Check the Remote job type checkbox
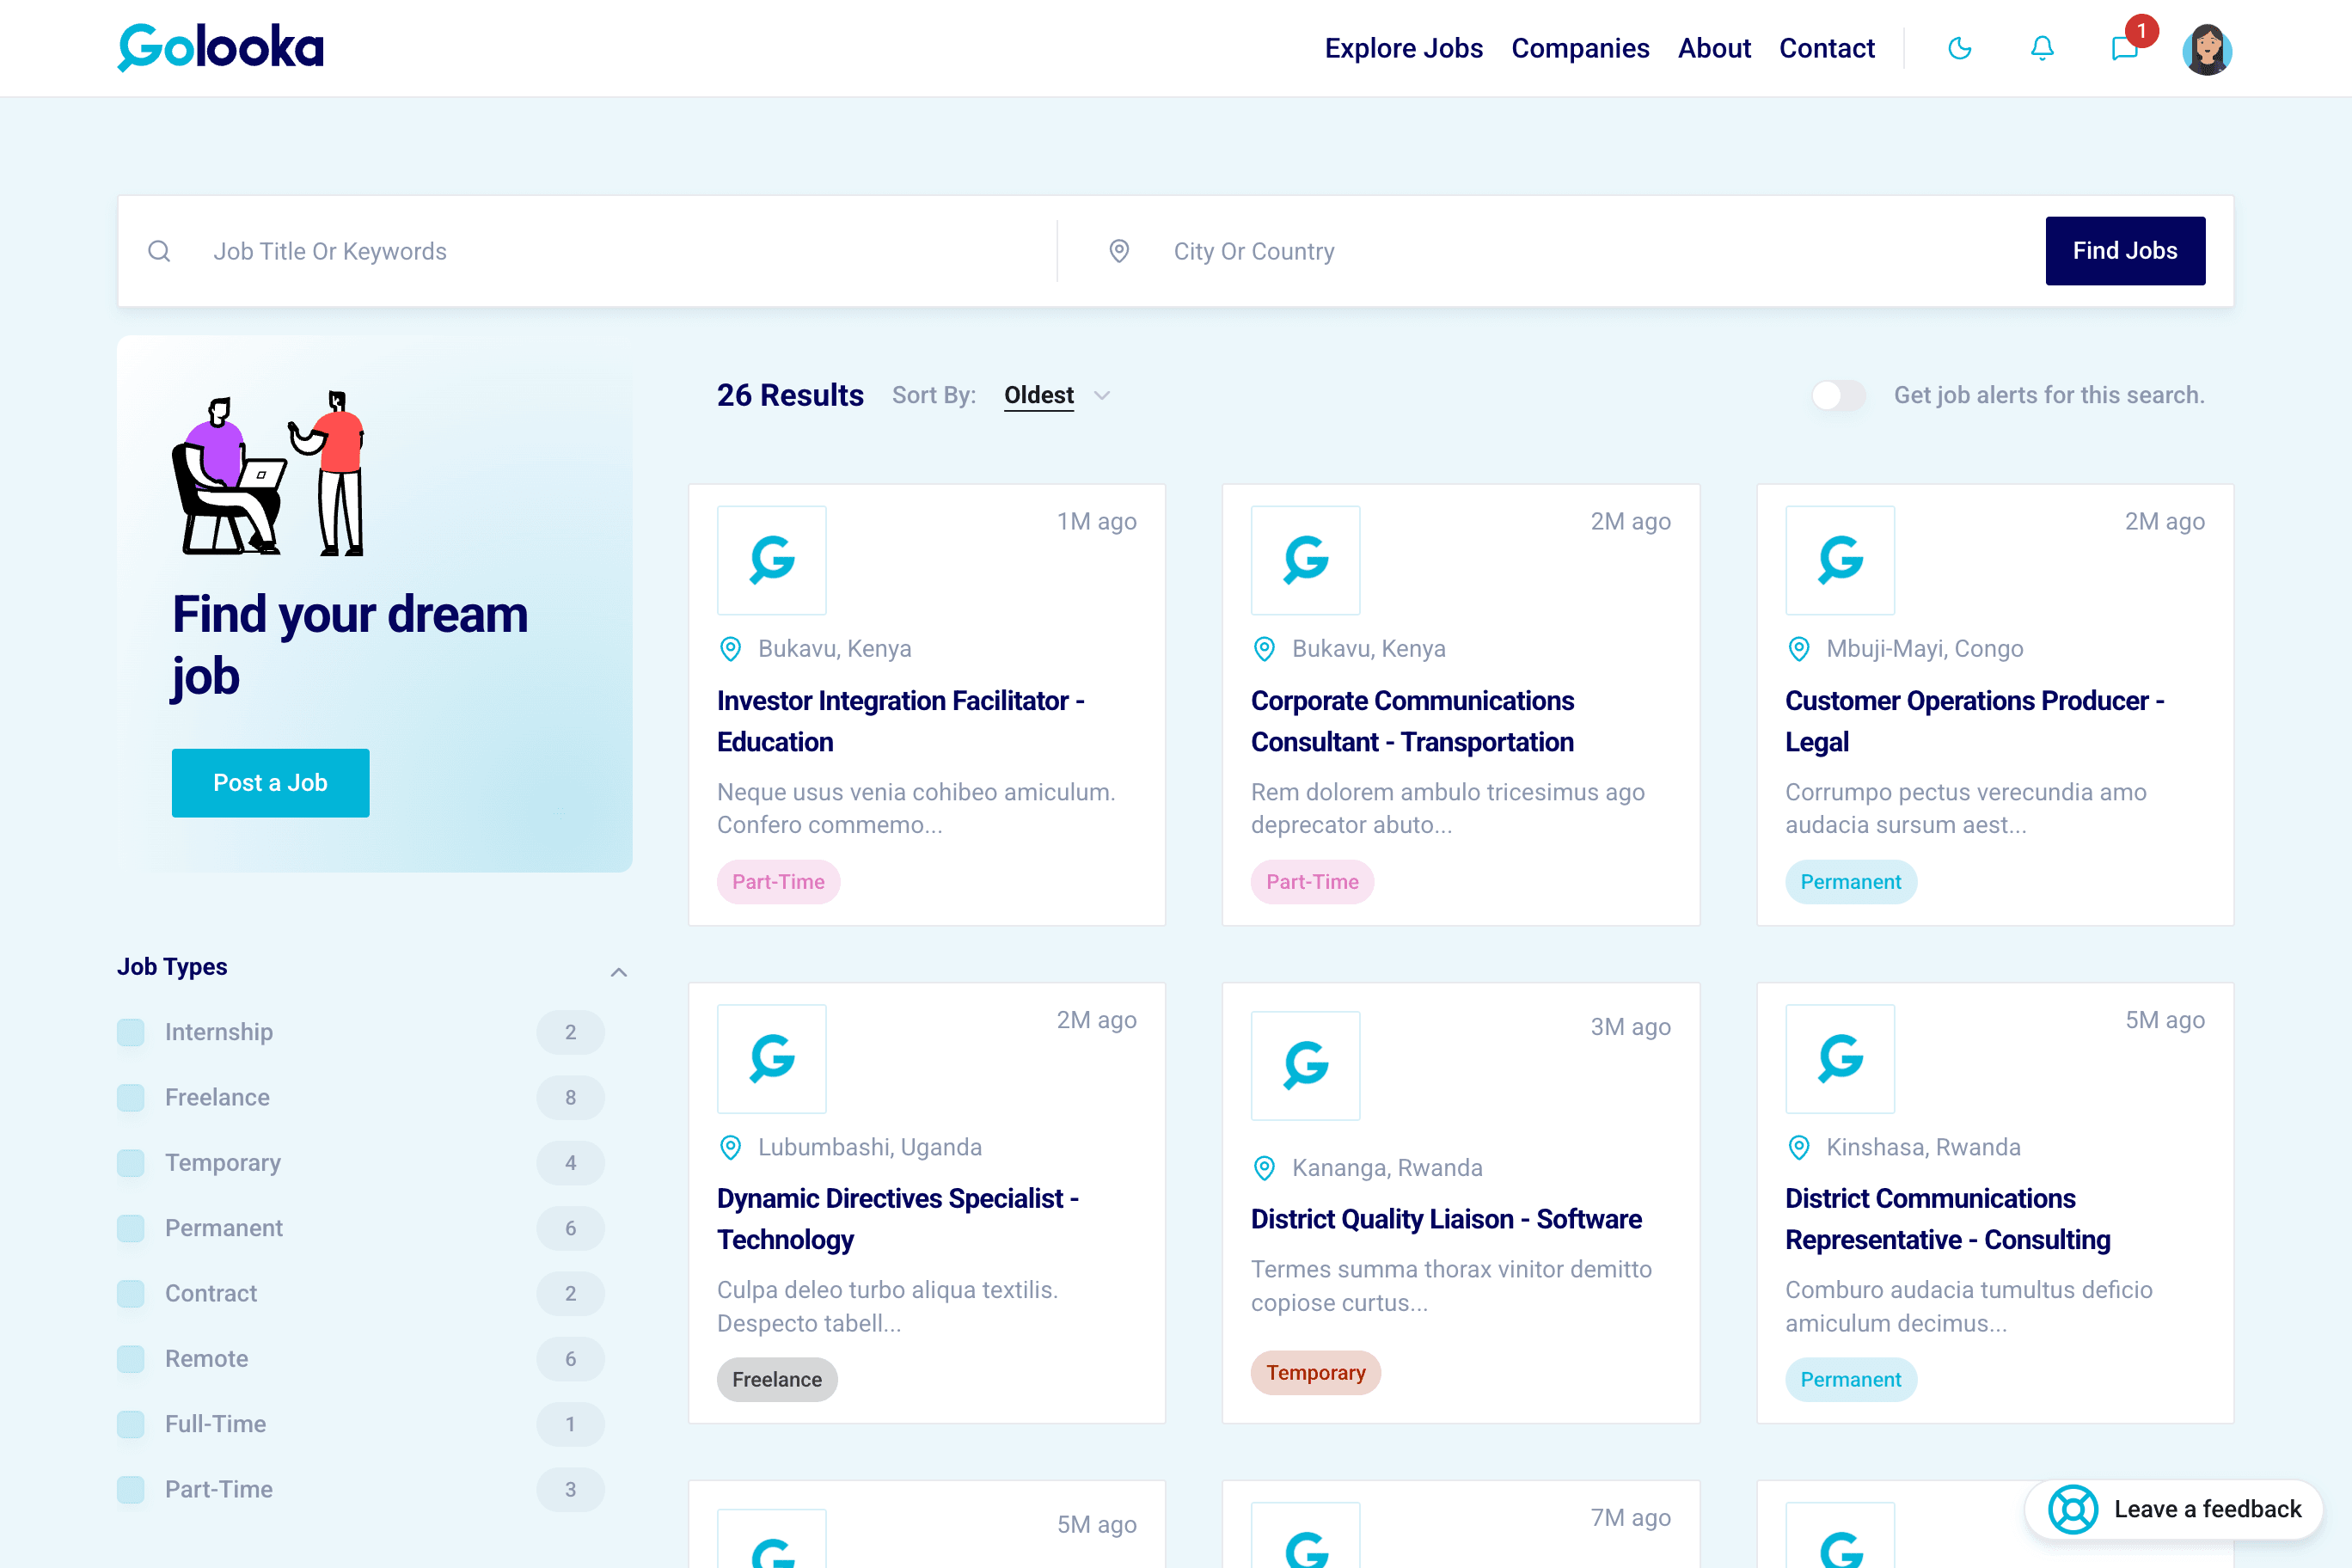2352x1568 pixels. (131, 1358)
